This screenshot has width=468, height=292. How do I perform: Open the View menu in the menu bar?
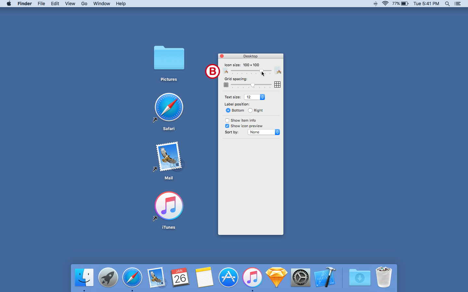pyautogui.click(x=70, y=4)
